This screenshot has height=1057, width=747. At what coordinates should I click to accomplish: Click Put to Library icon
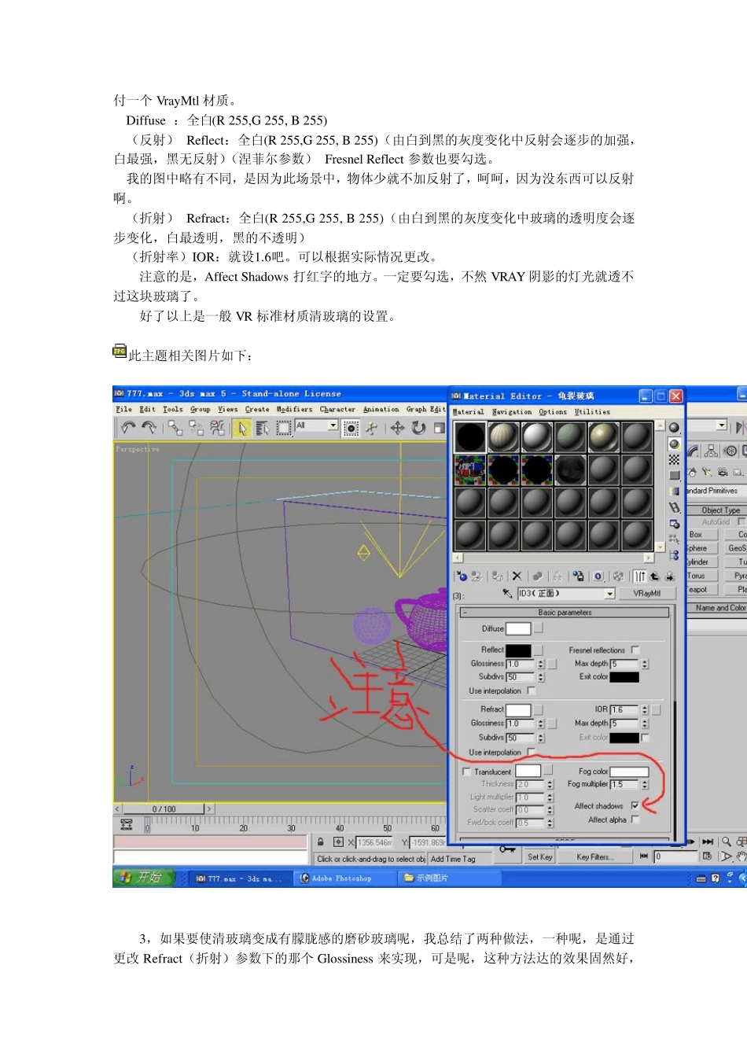(x=578, y=576)
